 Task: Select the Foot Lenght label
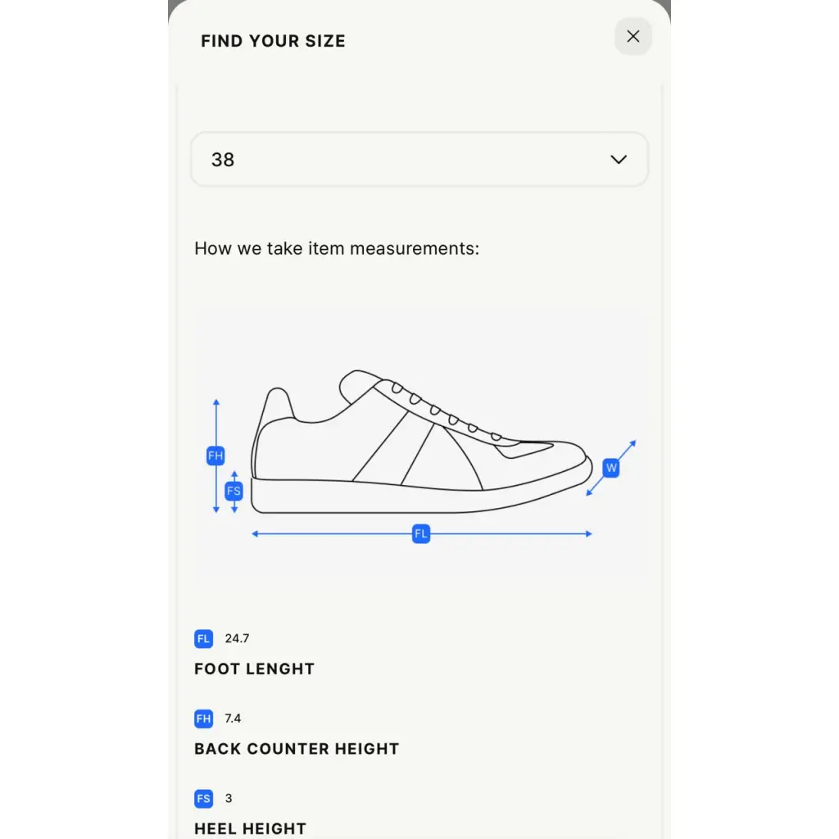click(x=254, y=669)
